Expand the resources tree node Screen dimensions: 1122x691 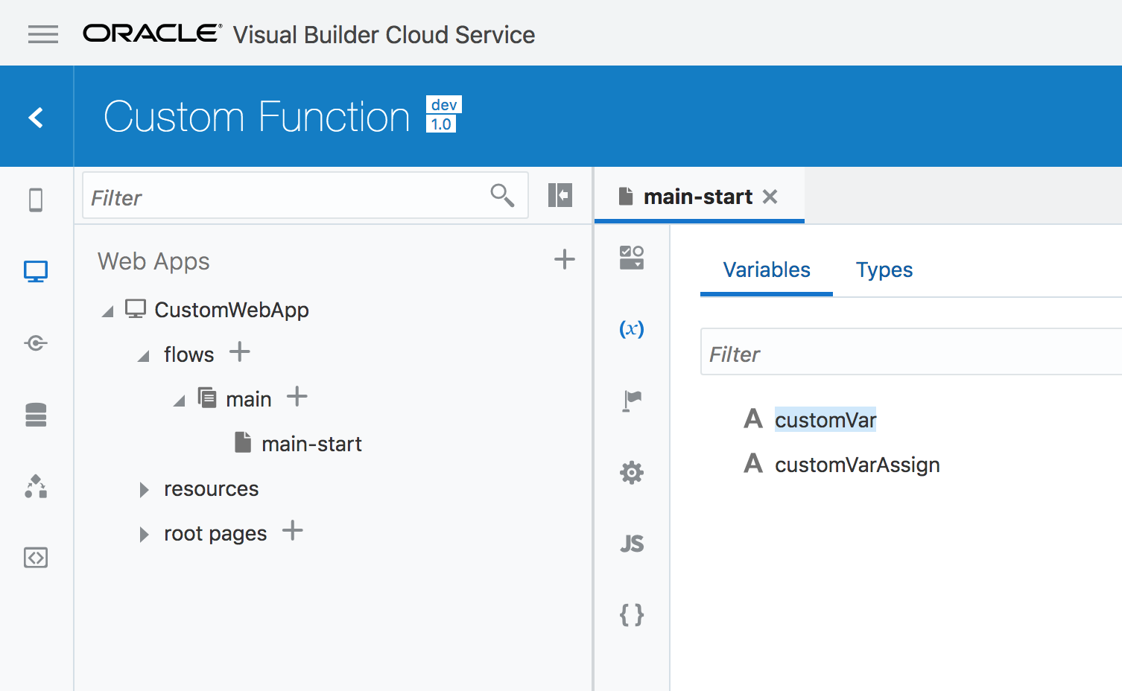(x=143, y=489)
